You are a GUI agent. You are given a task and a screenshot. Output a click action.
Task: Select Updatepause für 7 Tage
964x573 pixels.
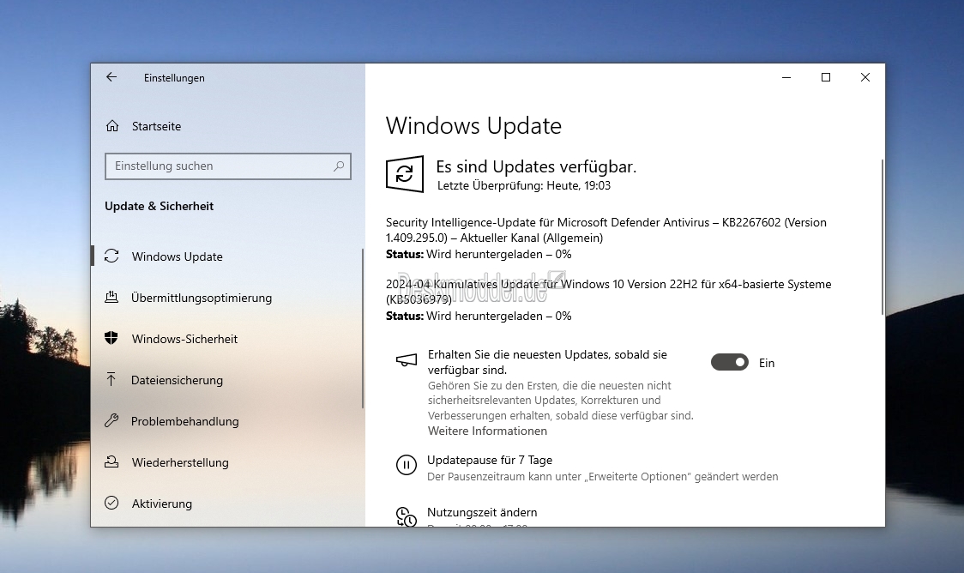[490, 460]
